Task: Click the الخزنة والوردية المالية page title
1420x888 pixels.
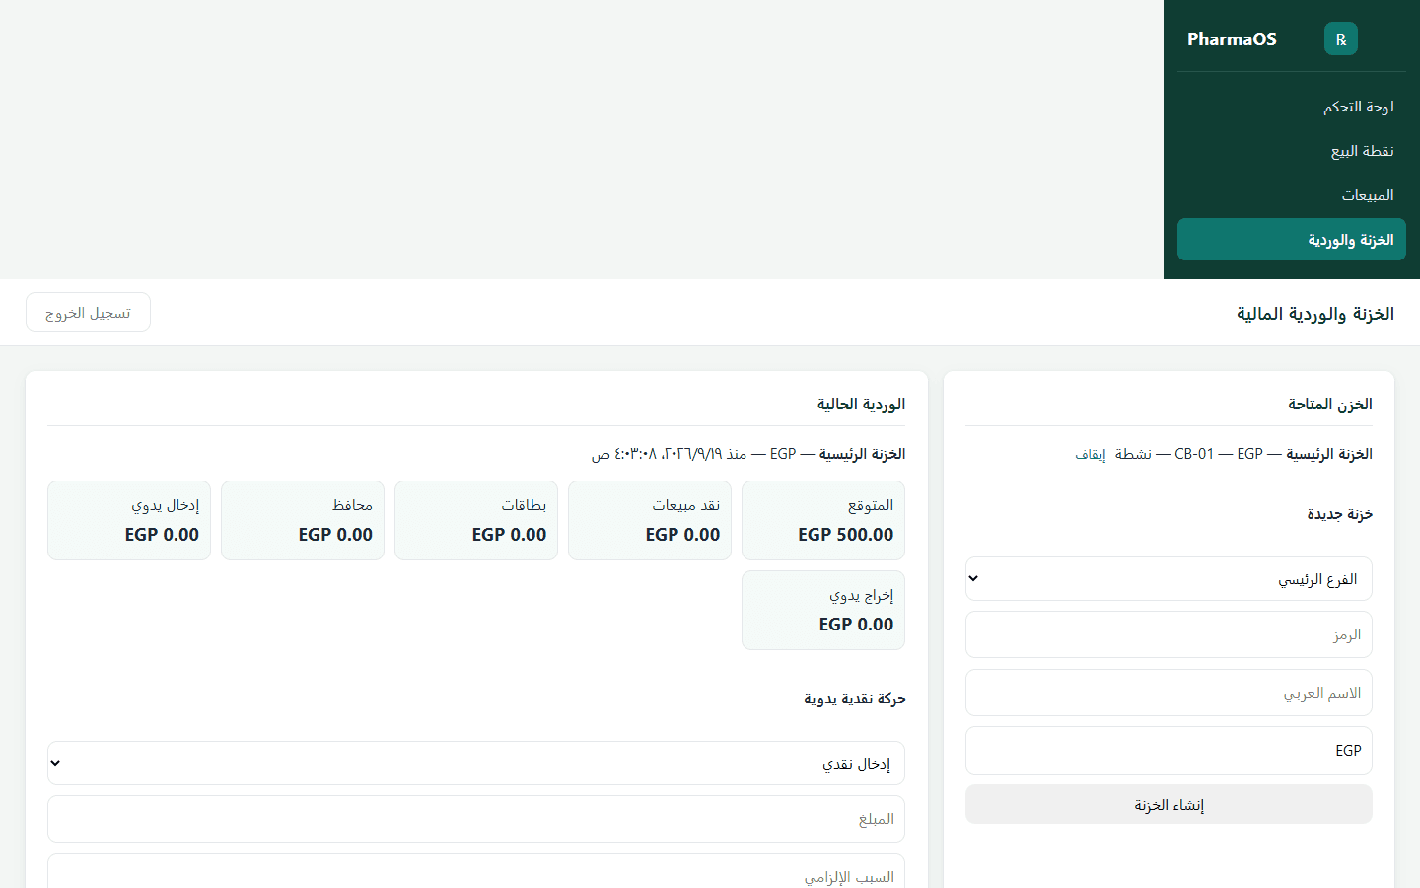Action: pos(1315,314)
